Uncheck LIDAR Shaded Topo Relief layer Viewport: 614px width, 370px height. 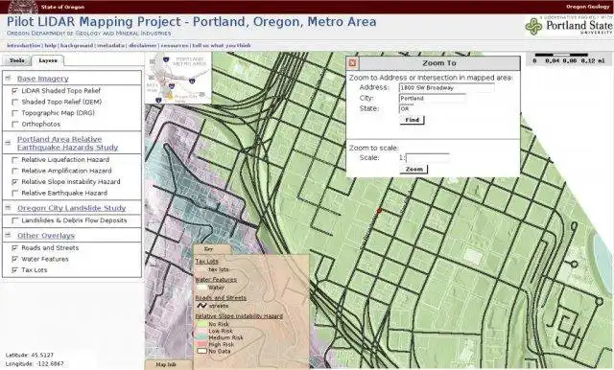click(x=15, y=91)
